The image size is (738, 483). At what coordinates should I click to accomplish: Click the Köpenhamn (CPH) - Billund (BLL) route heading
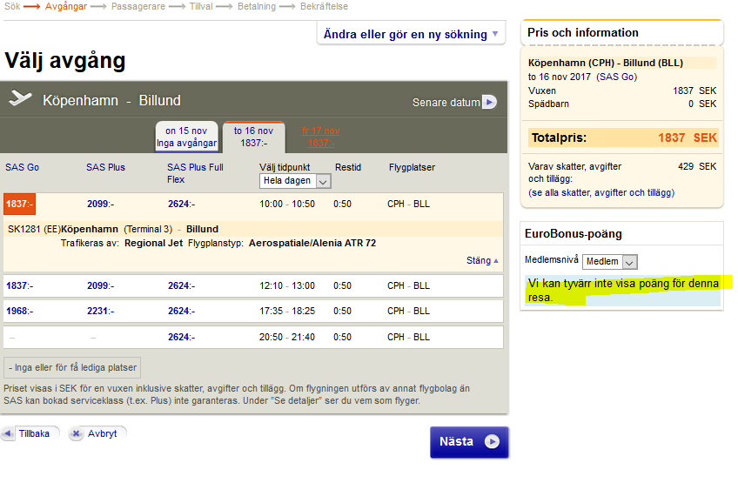(605, 63)
